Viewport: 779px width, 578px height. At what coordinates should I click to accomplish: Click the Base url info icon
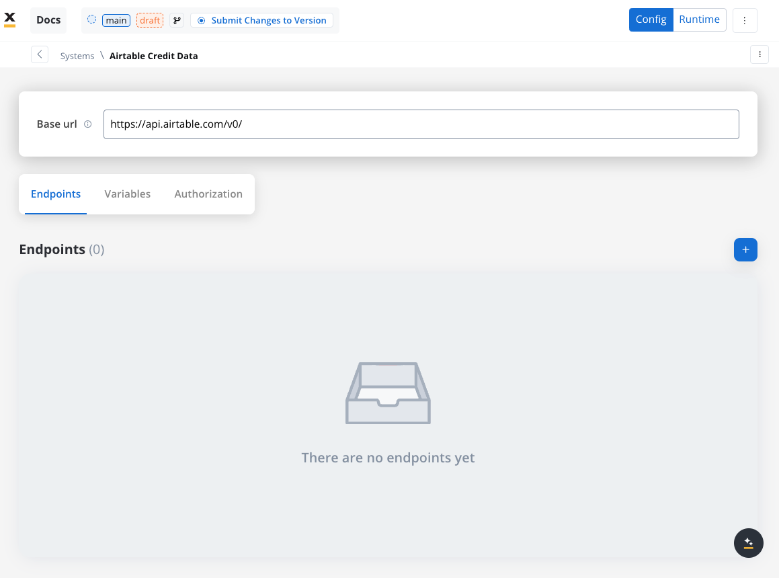[x=88, y=124]
